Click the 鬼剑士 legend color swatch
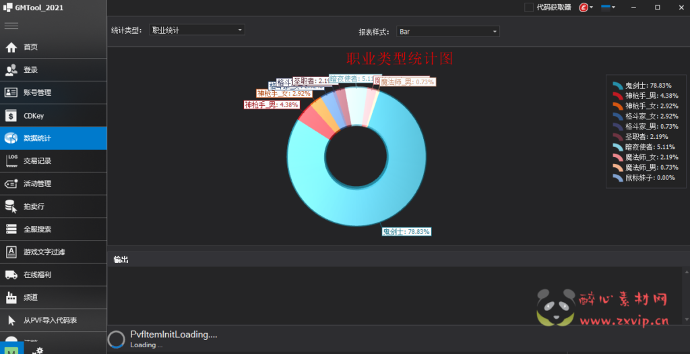690x354 pixels. point(617,86)
